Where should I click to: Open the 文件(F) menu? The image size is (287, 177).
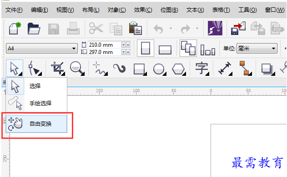[14, 10]
